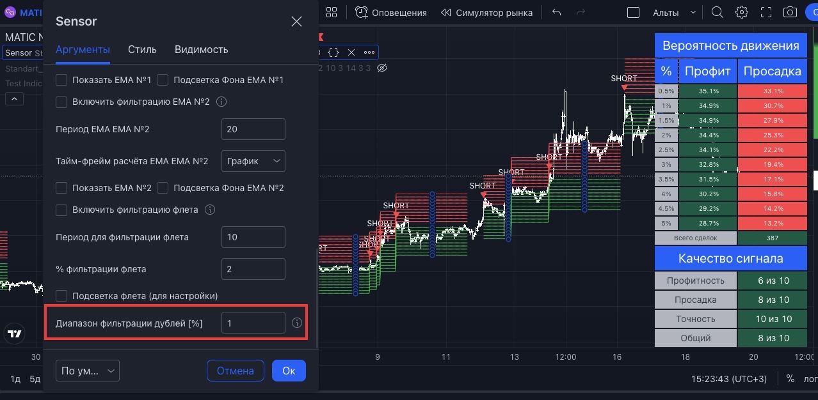Switch to the Видимость tab
This screenshot has height=400, width=818.
pyautogui.click(x=201, y=49)
